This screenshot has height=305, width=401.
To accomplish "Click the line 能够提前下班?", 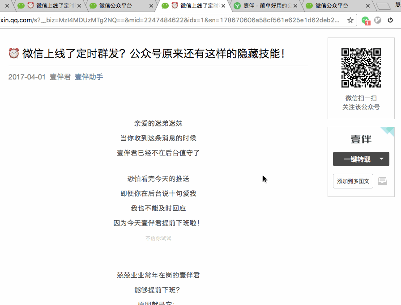I will coord(157,290).
